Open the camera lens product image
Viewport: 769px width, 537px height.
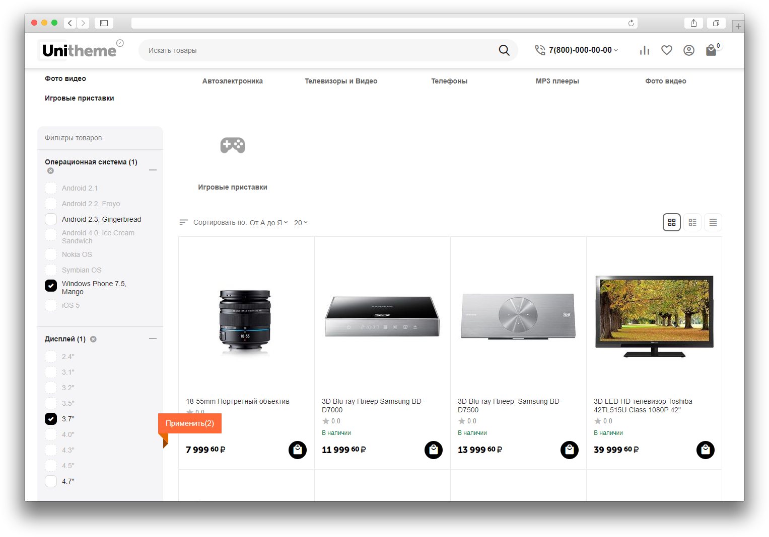[x=245, y=322]
